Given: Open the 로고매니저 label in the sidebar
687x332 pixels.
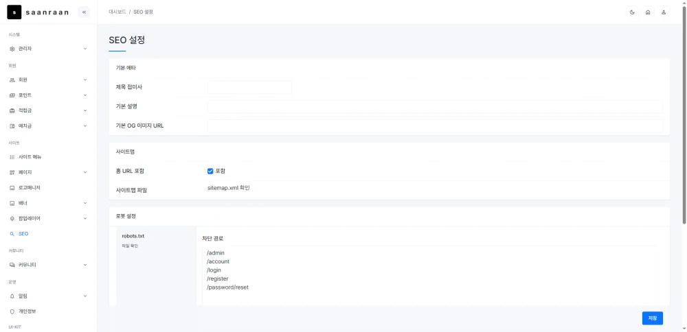Looking at the screenshot, I should click(x=30, y=188).
